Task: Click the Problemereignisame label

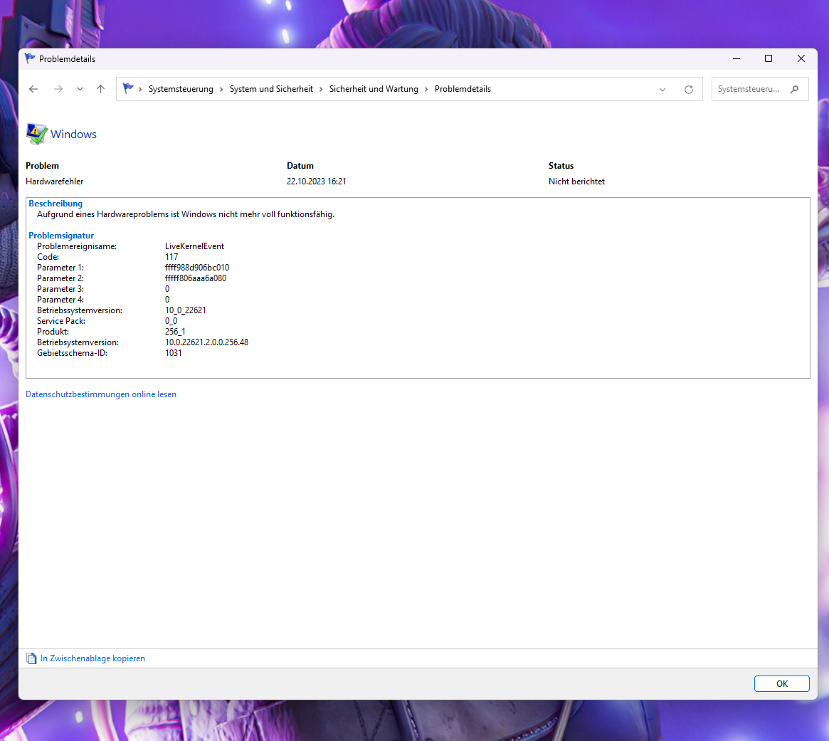Action: (x=77, y=246)
